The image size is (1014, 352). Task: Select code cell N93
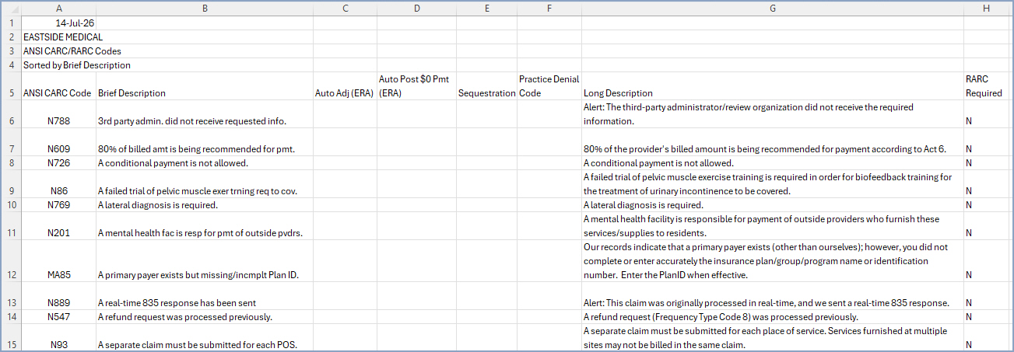coord(59,338)
